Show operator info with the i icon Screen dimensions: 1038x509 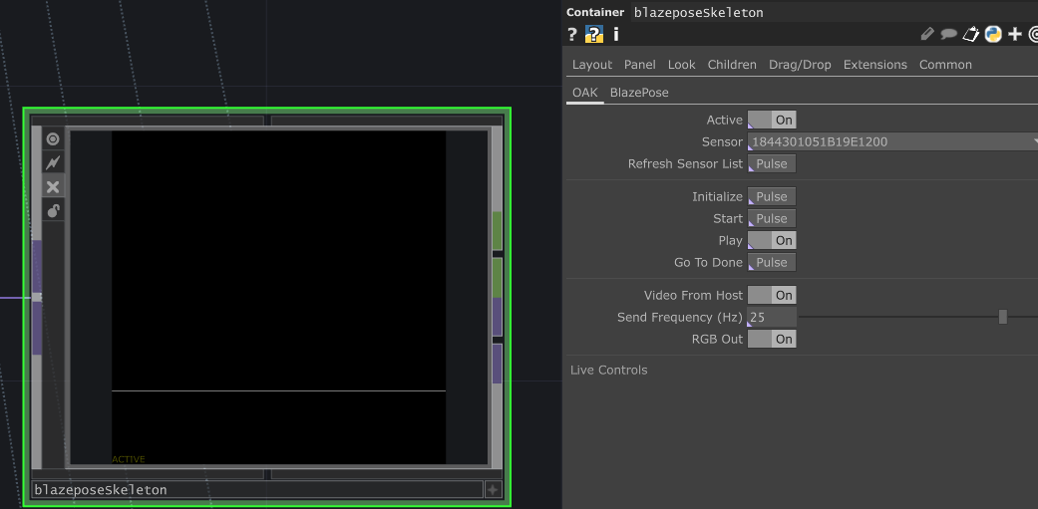615,35
